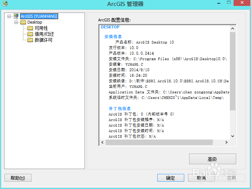Open the 数据许可 tree item
The width and height of the screenshot is (251, 189).
pos(43,40)
